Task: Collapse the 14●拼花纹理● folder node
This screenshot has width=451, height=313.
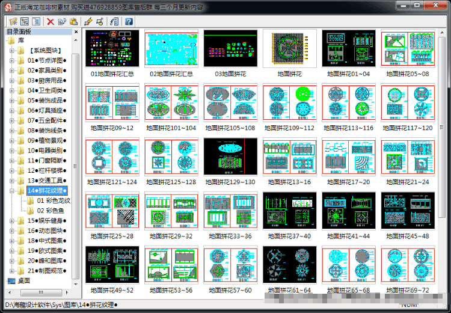Action: click(12, 191)
